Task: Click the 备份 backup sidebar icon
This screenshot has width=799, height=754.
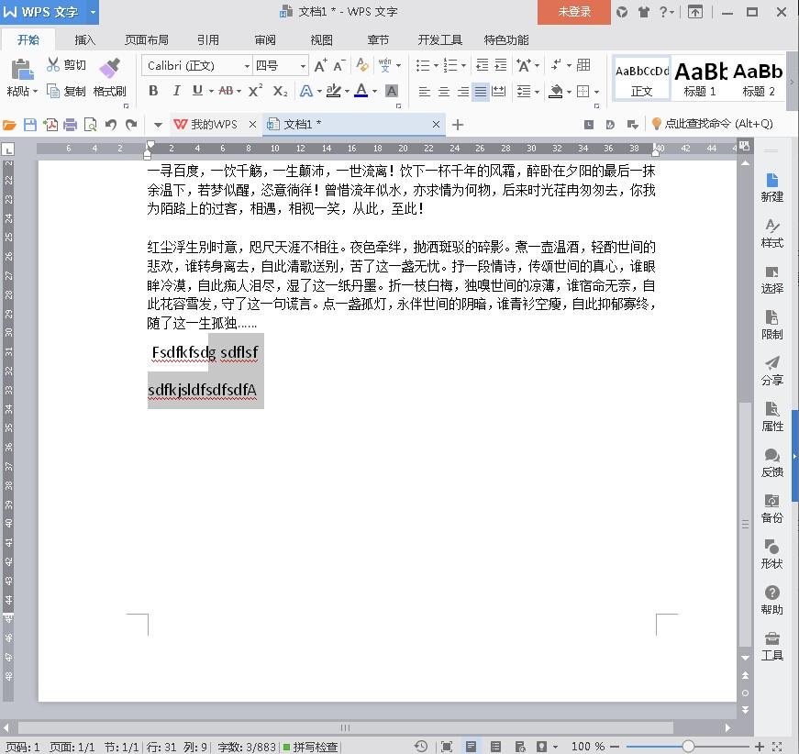Action: point(771,508)
